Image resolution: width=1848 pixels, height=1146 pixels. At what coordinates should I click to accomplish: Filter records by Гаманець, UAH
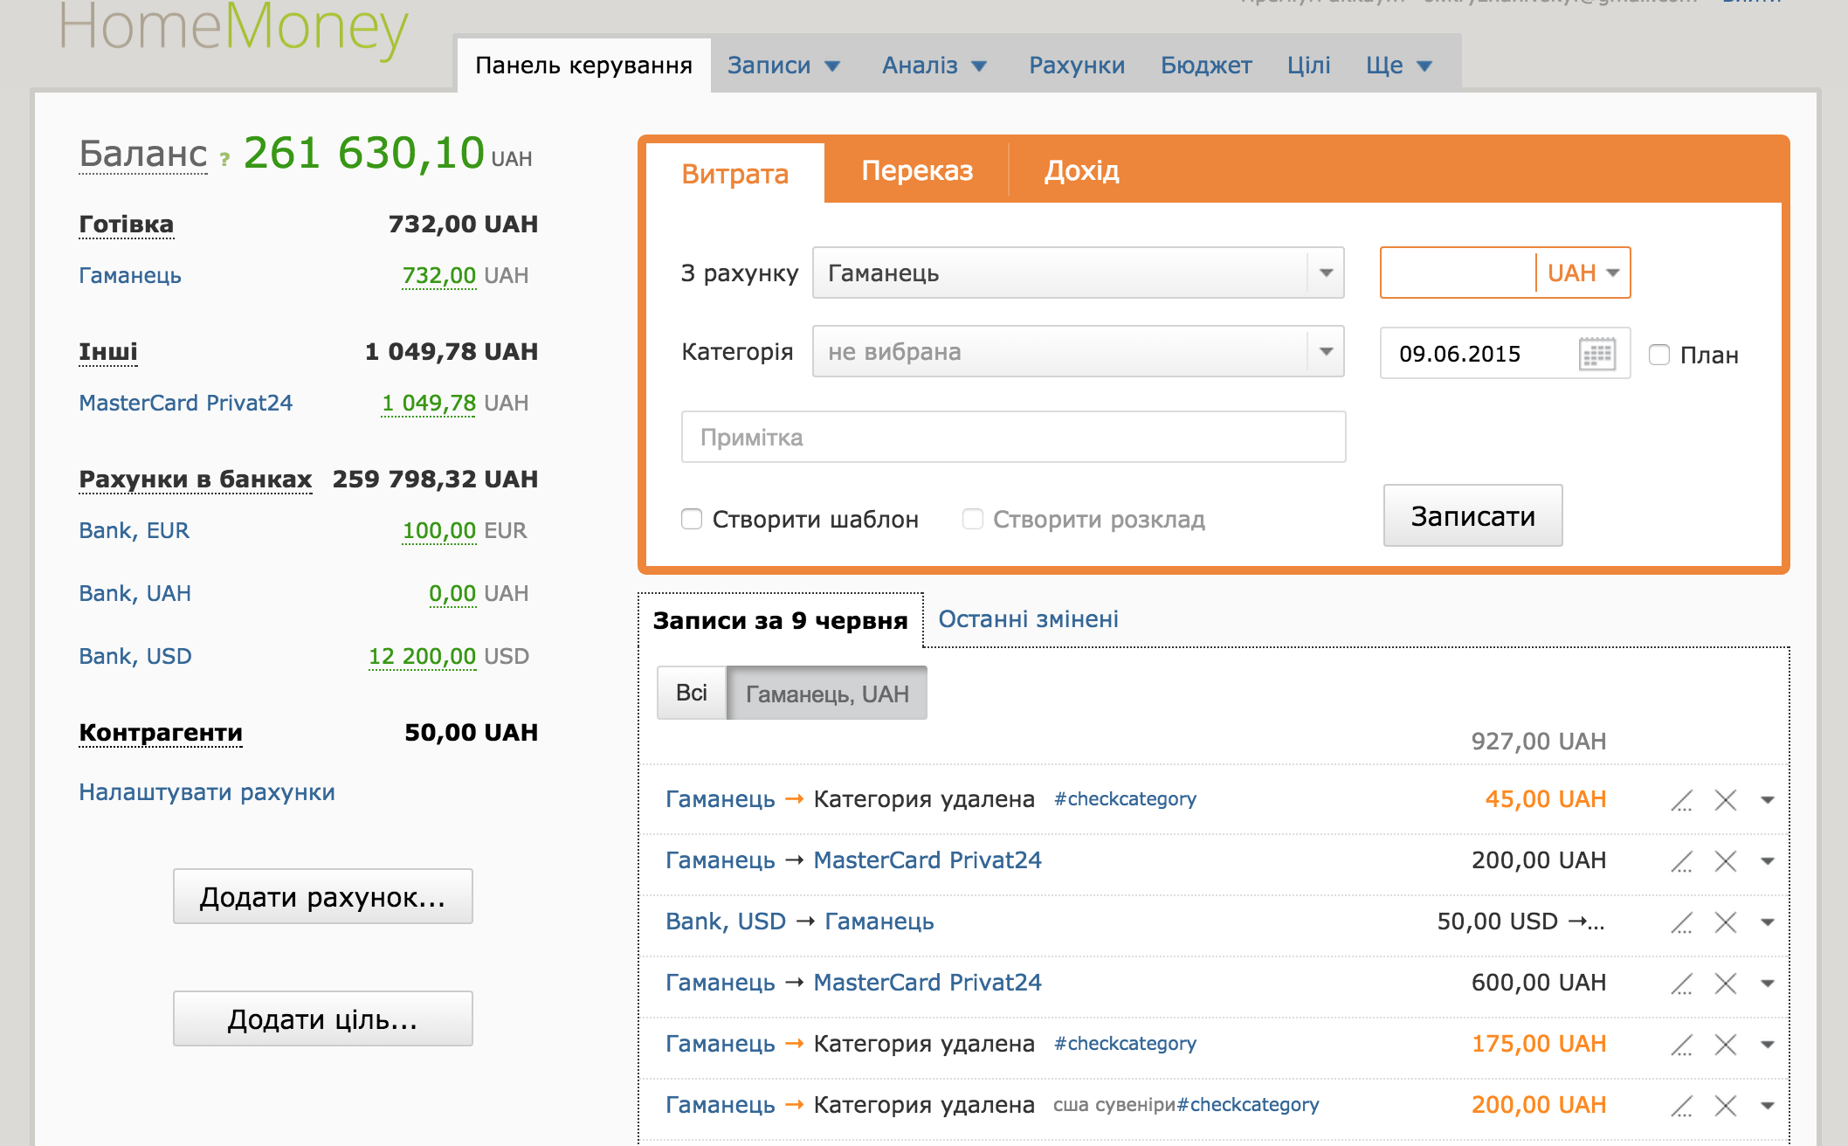point(827,694)
